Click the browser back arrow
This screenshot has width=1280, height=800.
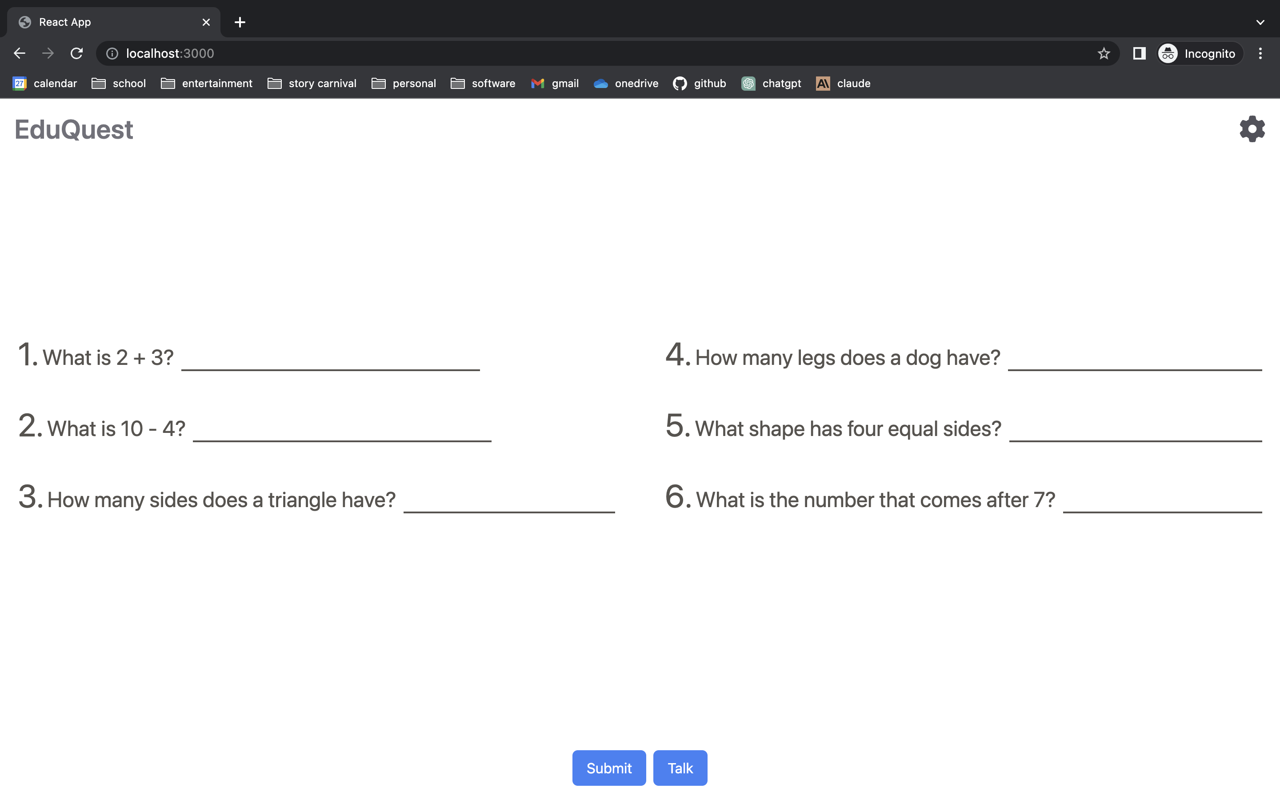pyautogui.click(x=20, y=53)
